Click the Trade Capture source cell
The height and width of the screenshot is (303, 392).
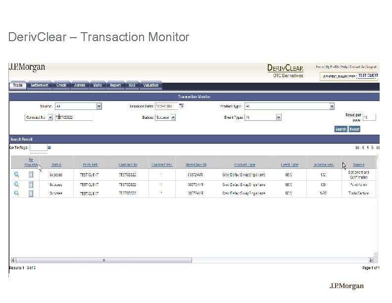(358, 193)
